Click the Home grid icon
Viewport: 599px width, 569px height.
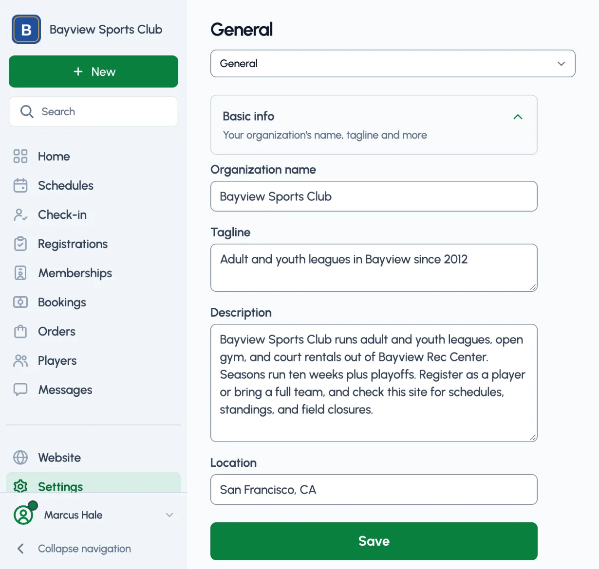point(20,156)
